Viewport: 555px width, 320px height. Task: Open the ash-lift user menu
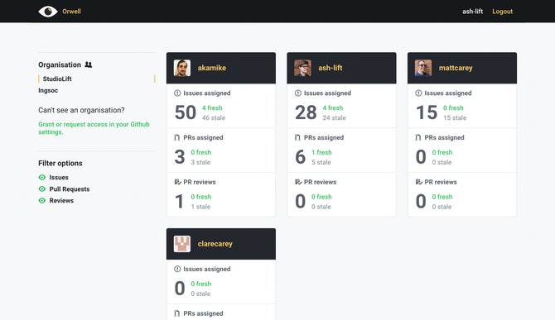click(472, 12)
